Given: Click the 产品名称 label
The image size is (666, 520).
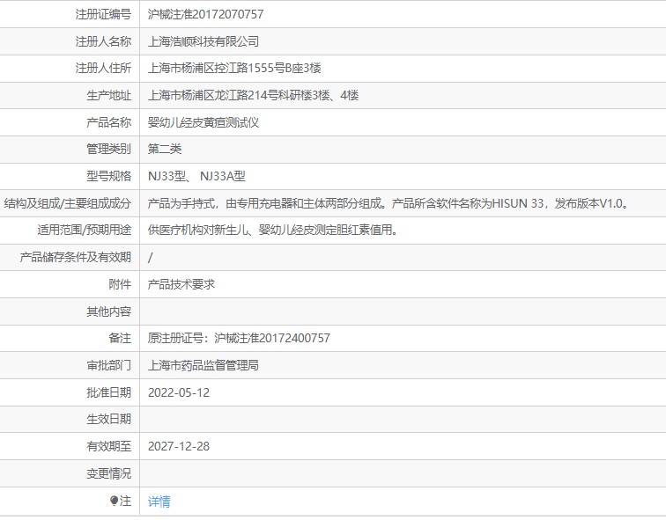Looking at the screenshot, I should point(108,122).
